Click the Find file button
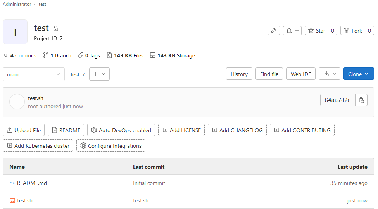 click(269, 74)
